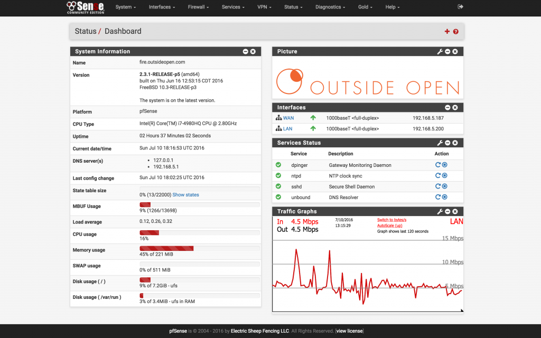Switch traffic graph to bytes/s
This screenshot has width=541, height=338.
tap(391, 220)
